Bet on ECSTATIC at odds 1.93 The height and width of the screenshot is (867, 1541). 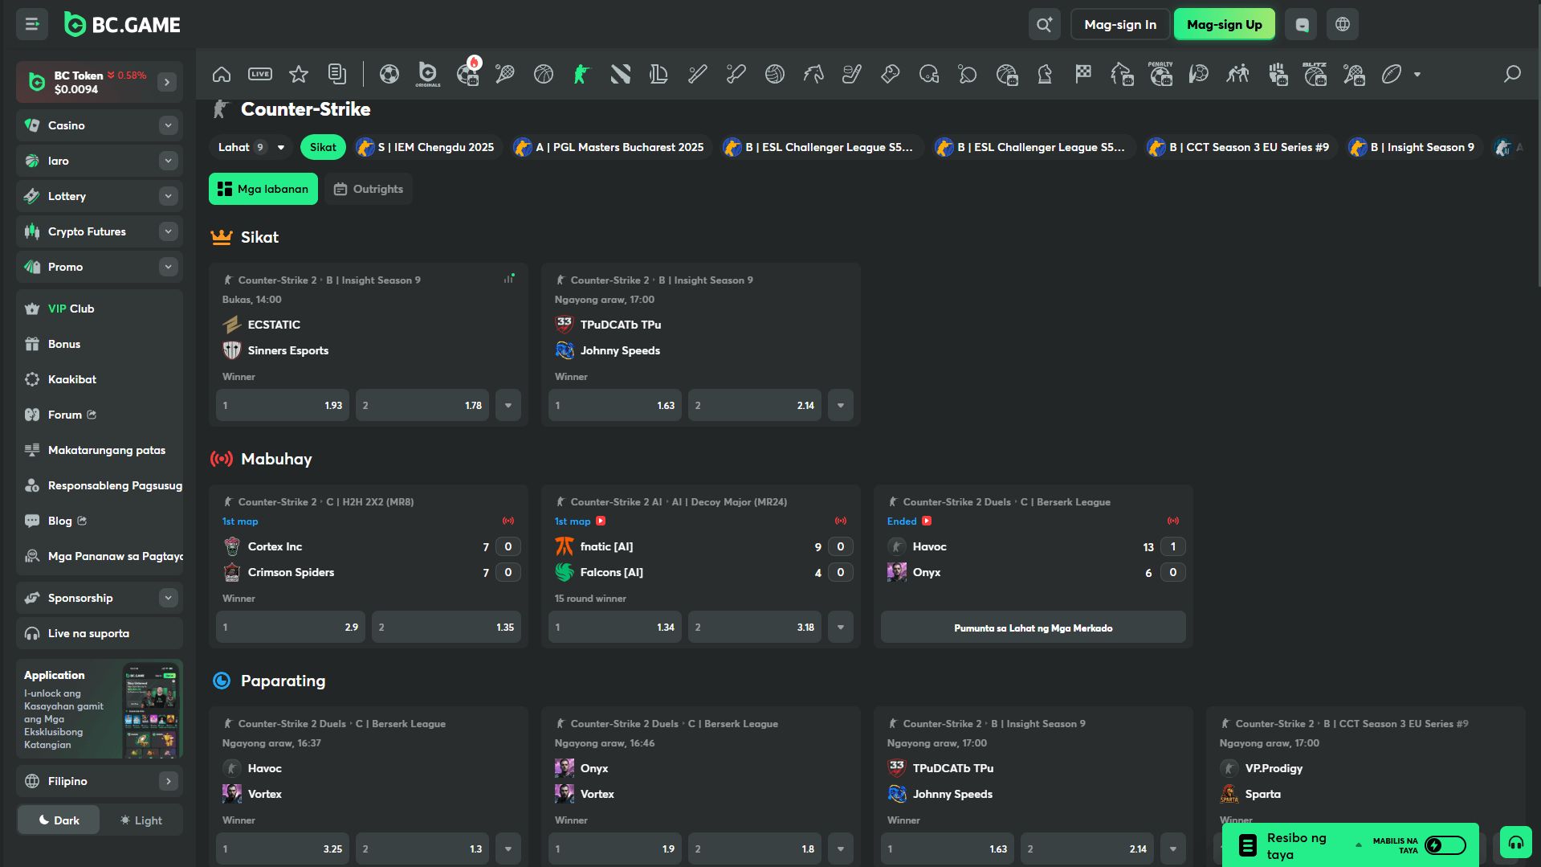point(283,406)
